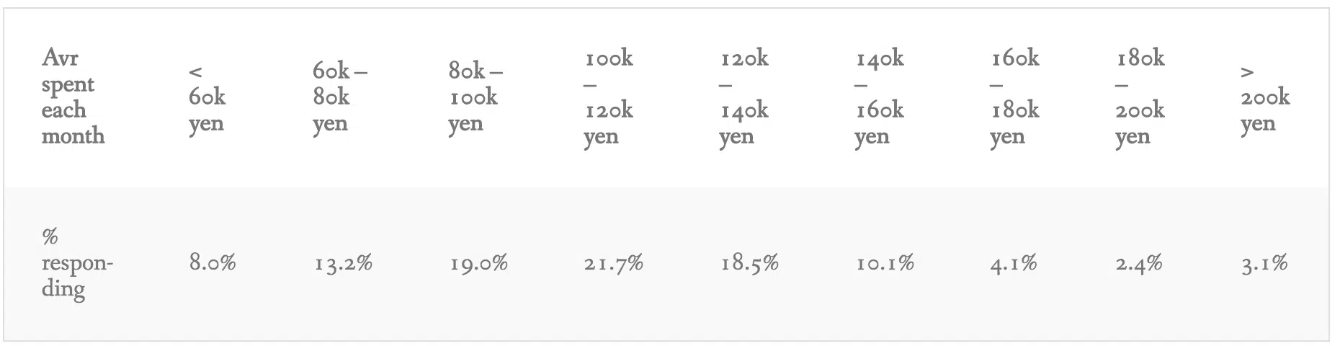Click the '% responding' row label
Screen dimensions: 1340x346
(x=77, y=263)
